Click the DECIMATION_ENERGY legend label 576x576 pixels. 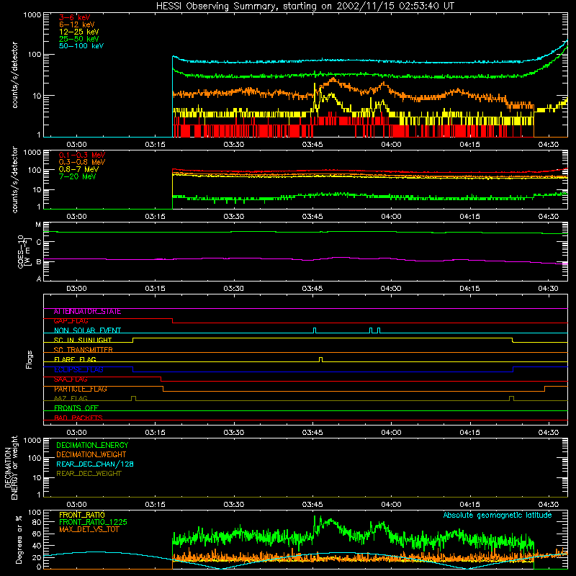point(92,445)
